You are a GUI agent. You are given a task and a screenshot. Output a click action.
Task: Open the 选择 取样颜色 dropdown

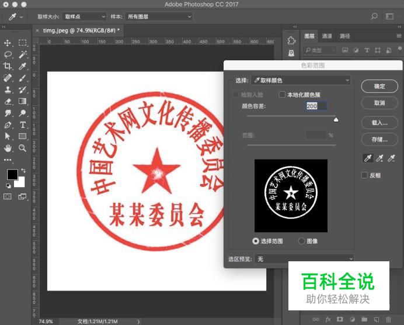coord(301,80)
